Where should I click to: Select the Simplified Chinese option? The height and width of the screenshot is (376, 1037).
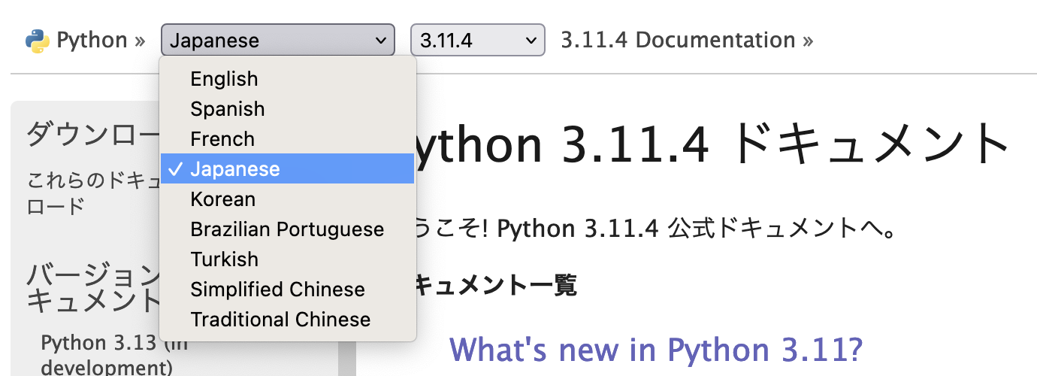(277, 290)
